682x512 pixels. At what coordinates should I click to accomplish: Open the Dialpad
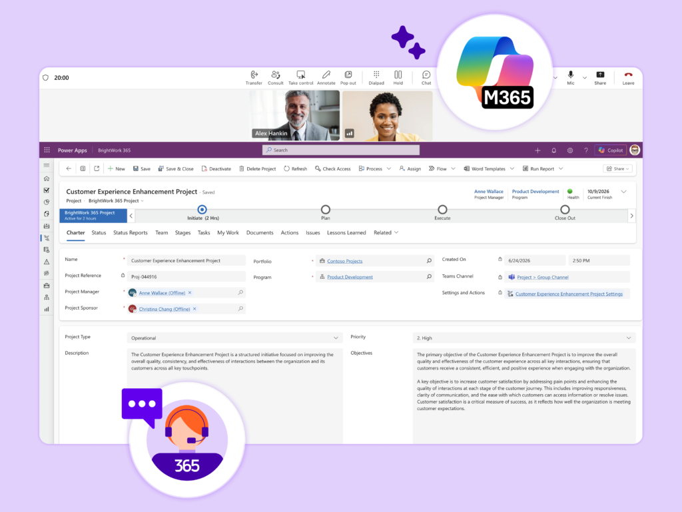click(376, 78)
